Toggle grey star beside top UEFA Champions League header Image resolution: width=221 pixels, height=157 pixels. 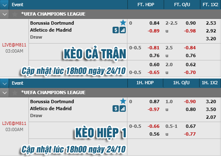15,14
